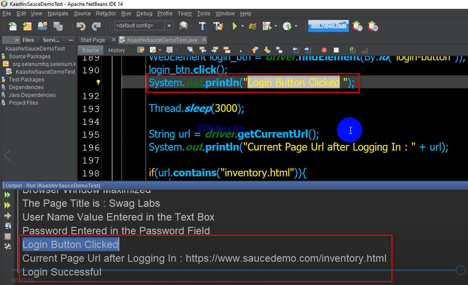
Task: Start macro recording with red circle
Action: 324,50
